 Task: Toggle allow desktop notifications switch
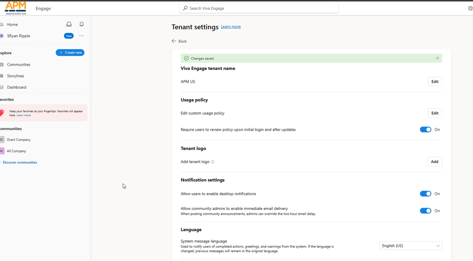425,194
